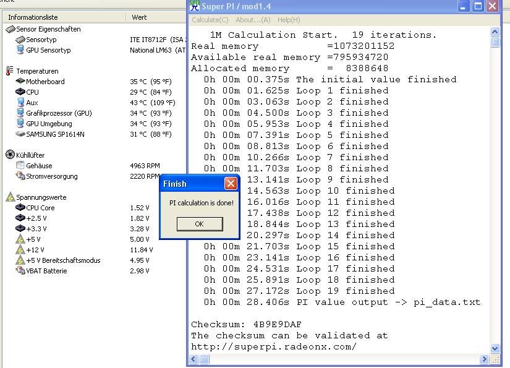Click the '1M Calculation Start' line
The height and width of the screenshot is (368, 510).
(323, 35)
